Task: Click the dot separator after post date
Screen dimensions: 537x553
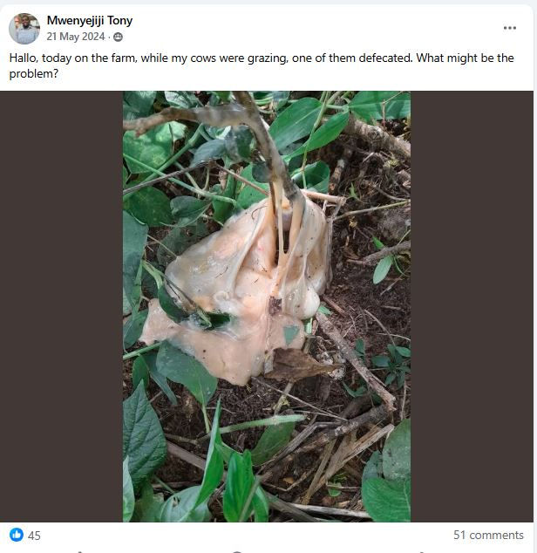Action: click(x=109, y=38)
